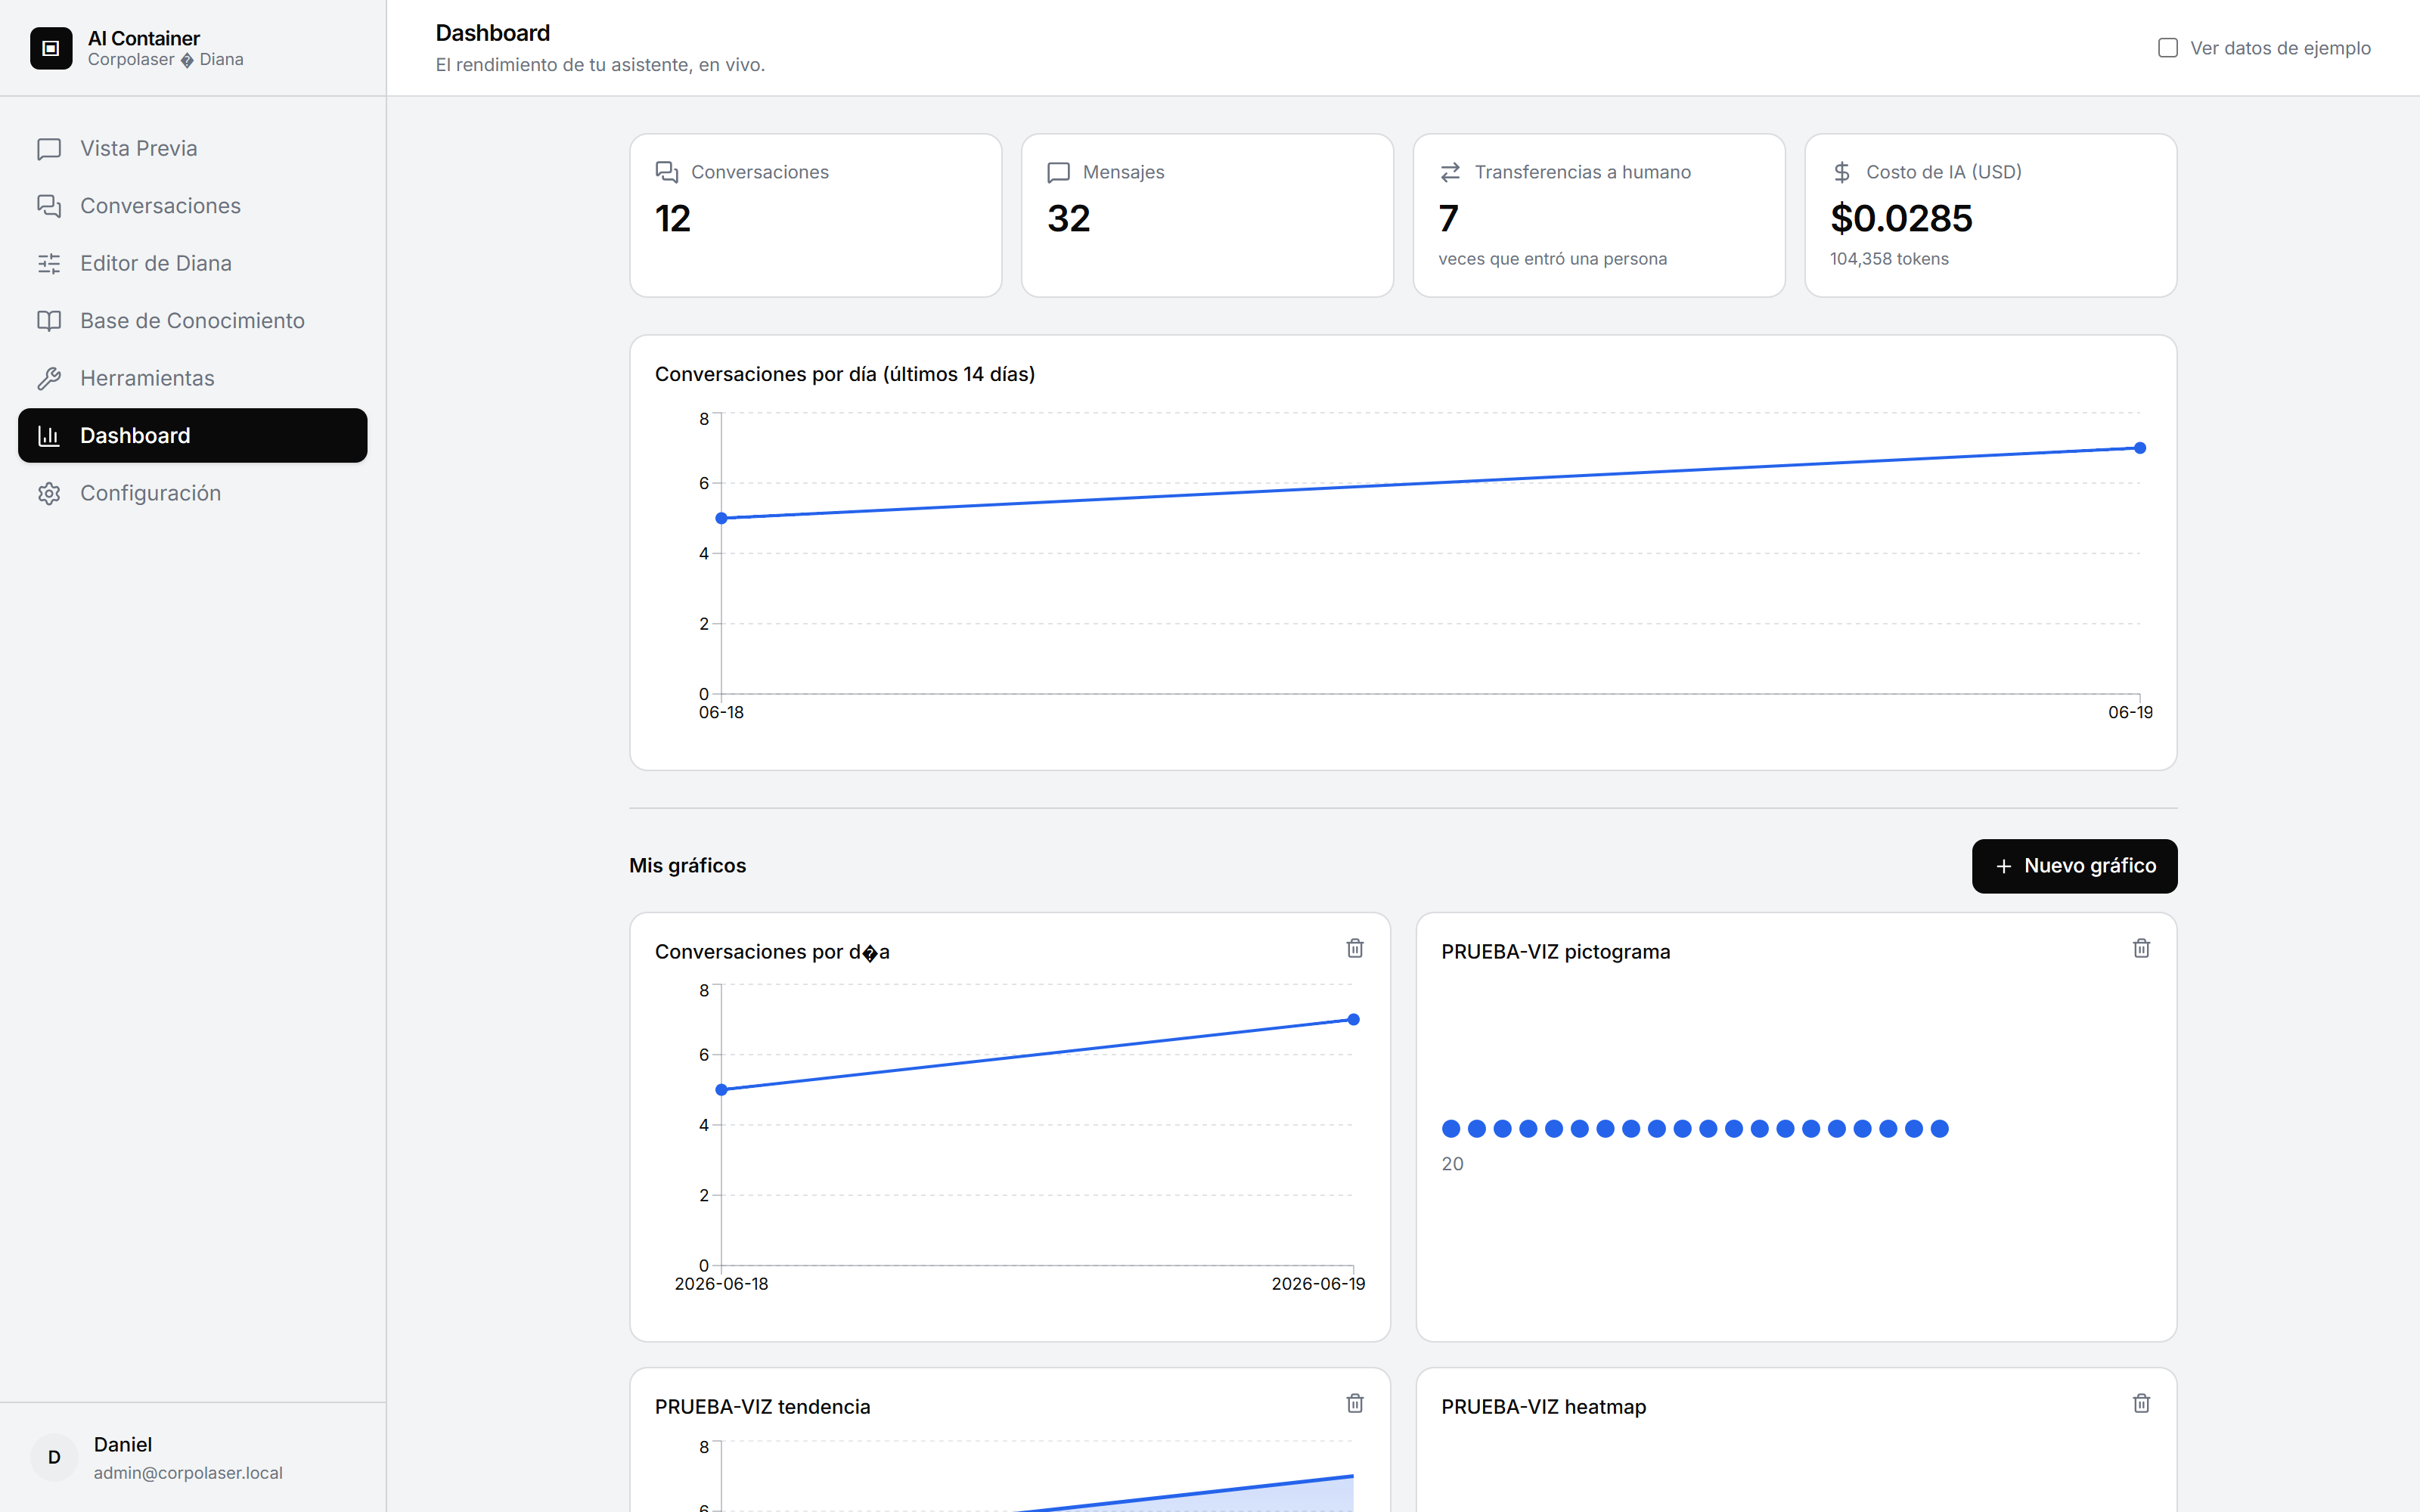2420x1512 pixels.
Task: Open Base de Conocimiento section
Action: [192, 321]
